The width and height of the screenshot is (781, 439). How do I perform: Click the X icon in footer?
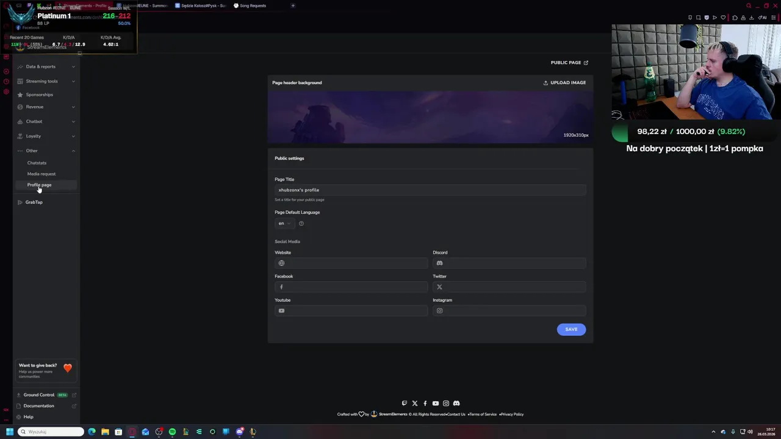pos(415,403)
